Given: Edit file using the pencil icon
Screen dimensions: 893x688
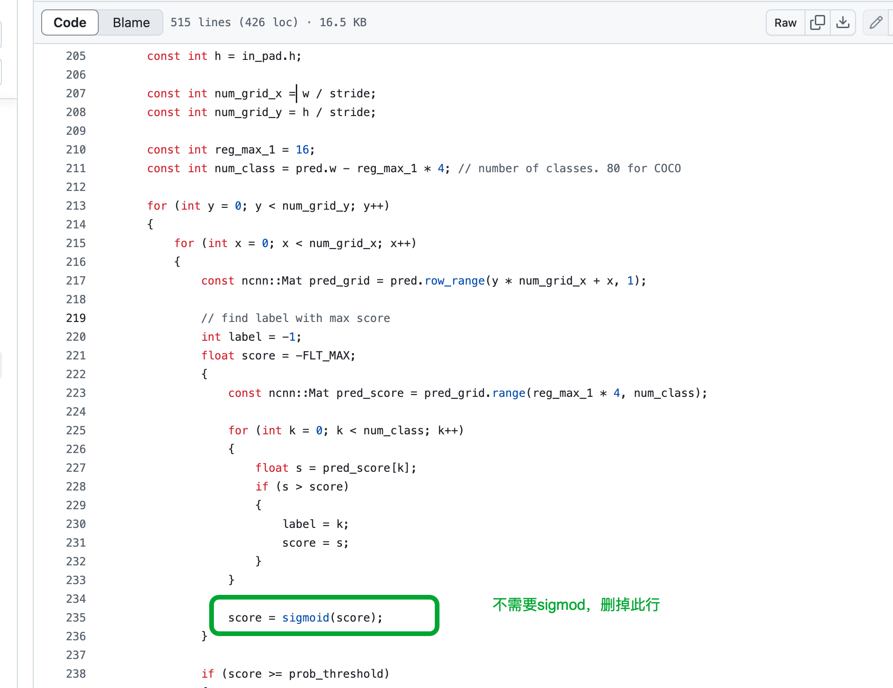Looking at the screenshot, I should point(876,22).
